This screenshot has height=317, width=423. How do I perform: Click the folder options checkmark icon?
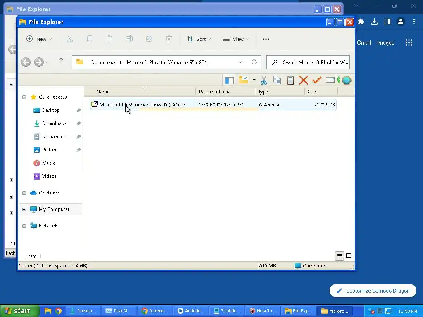(243, 80)
